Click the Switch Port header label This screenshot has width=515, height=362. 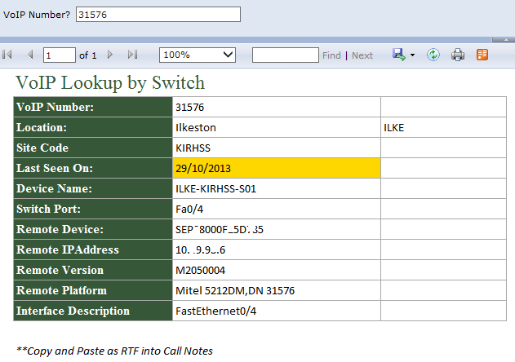[x=48, y=209]
